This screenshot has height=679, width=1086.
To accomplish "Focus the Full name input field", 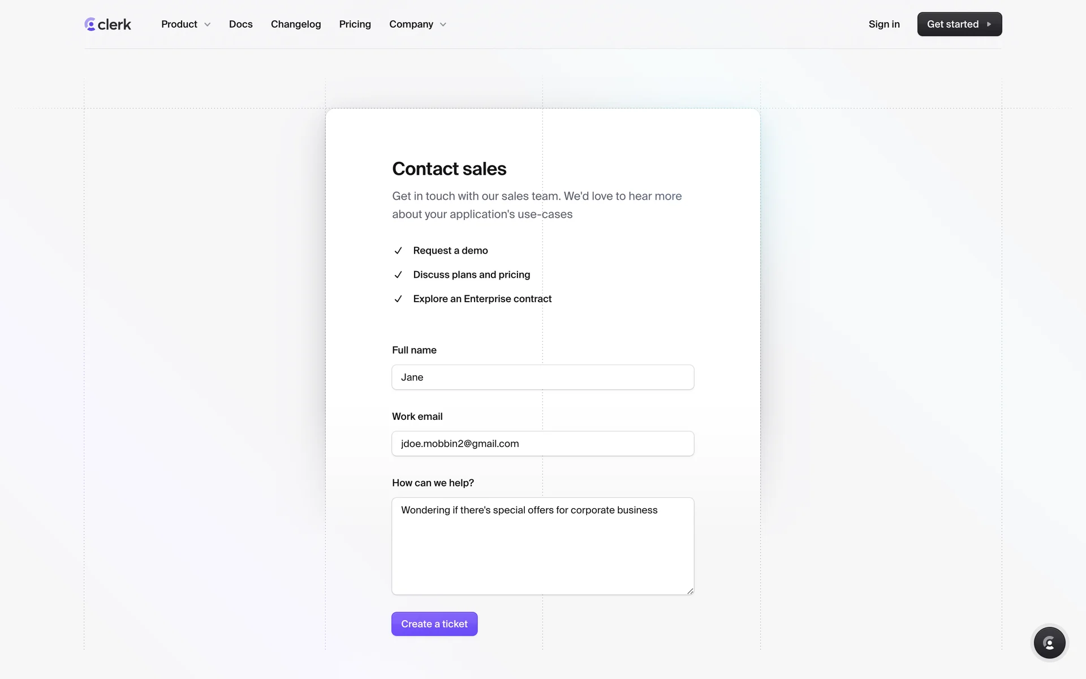I will (542, 377).
